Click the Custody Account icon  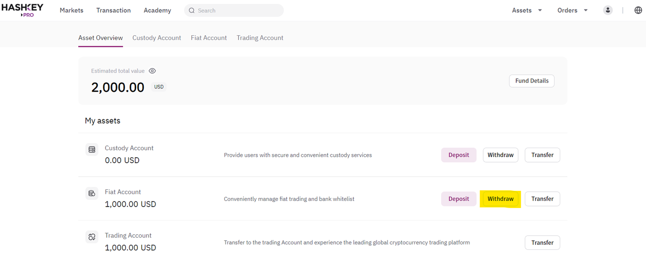coord(92,150)
